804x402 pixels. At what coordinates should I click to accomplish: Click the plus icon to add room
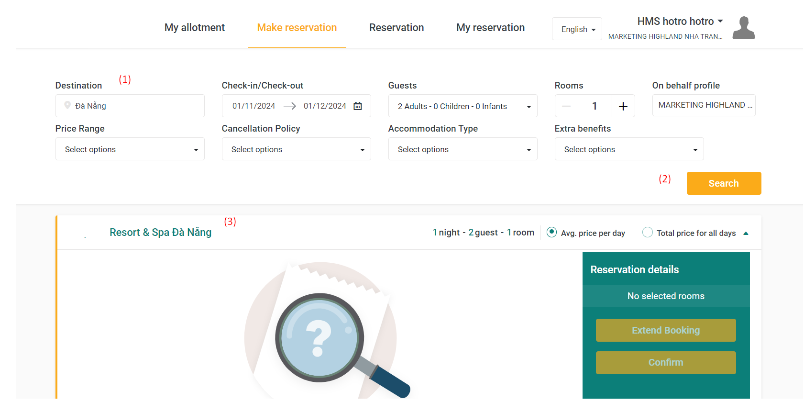623,106
